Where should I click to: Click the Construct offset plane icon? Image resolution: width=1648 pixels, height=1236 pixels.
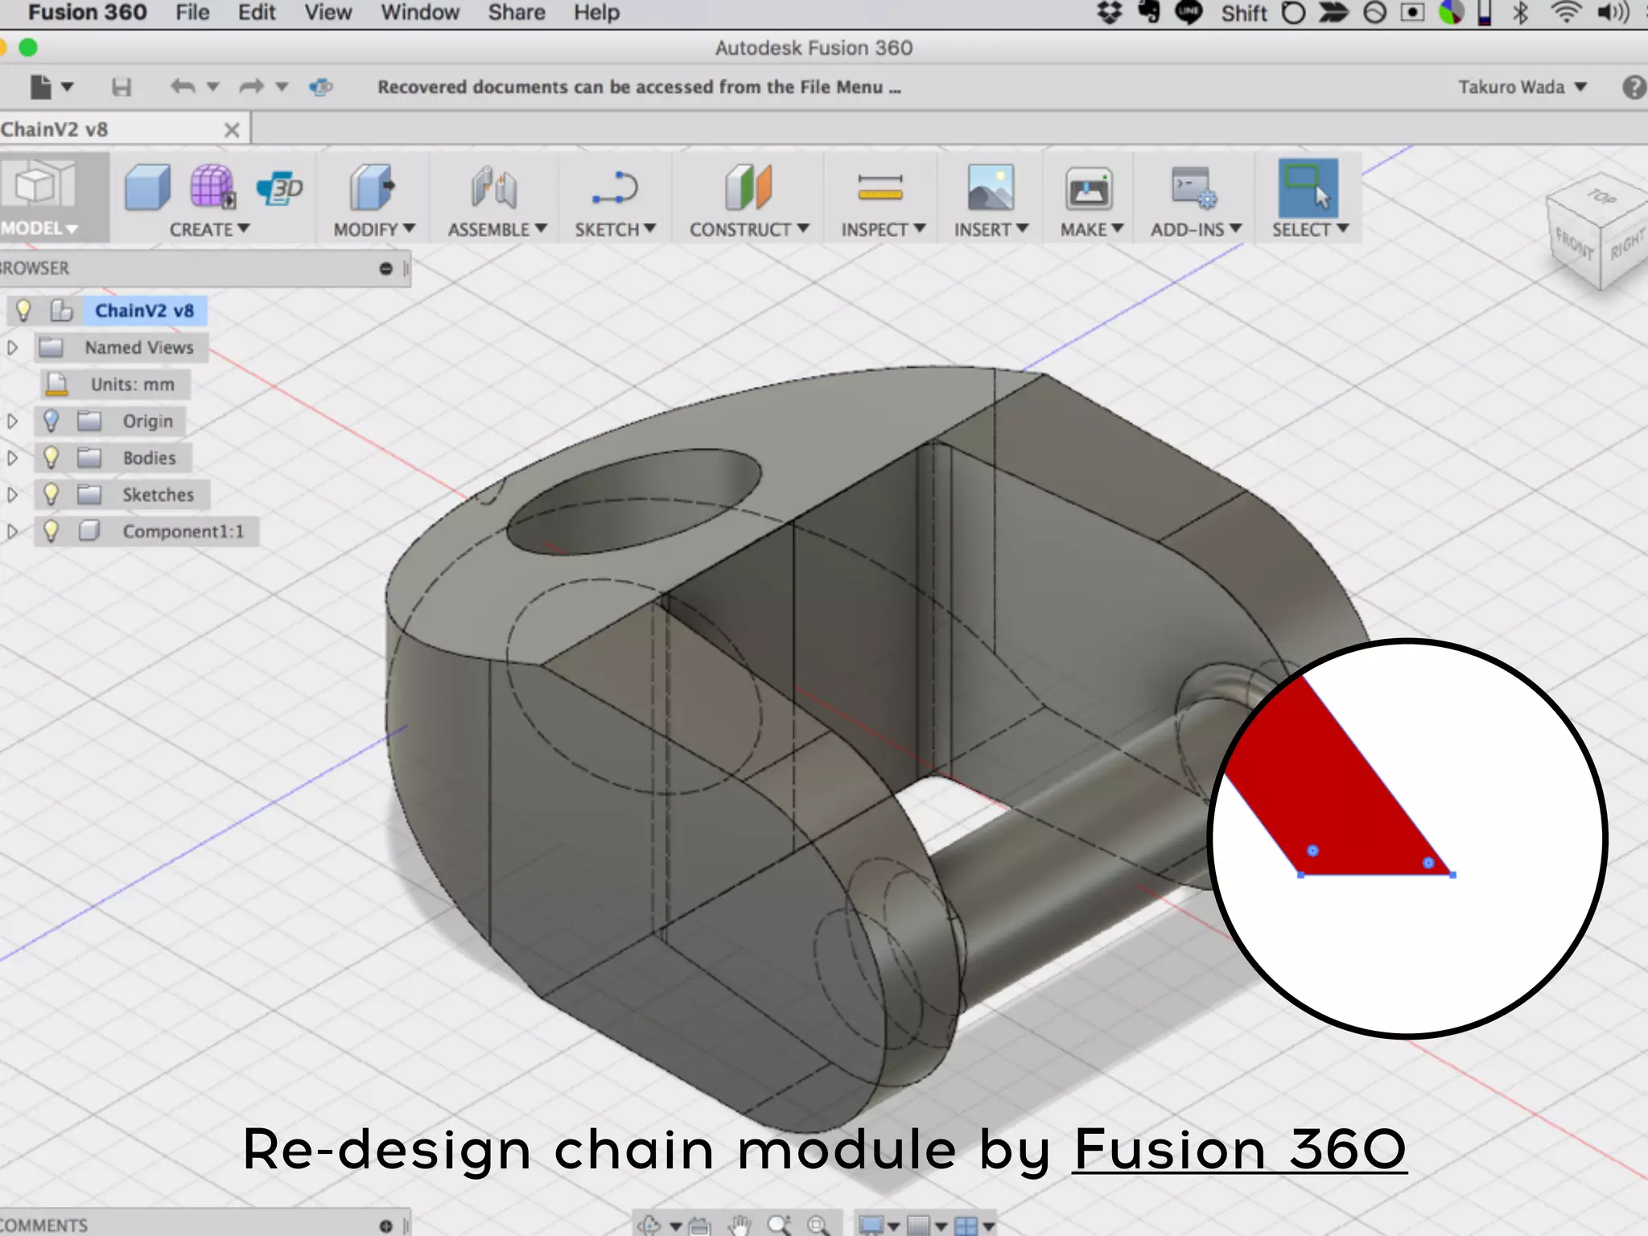tap(748, 187)
